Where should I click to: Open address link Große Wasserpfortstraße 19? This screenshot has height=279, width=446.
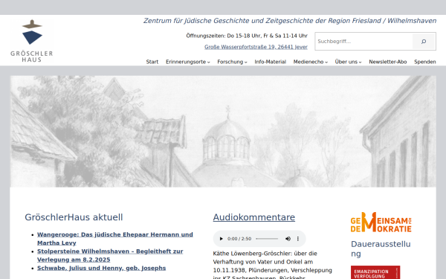(256, 47)
